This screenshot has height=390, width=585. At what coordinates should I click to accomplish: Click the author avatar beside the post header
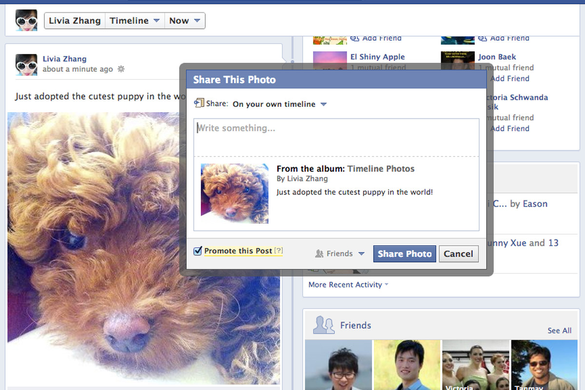click(x=26, y=64)
